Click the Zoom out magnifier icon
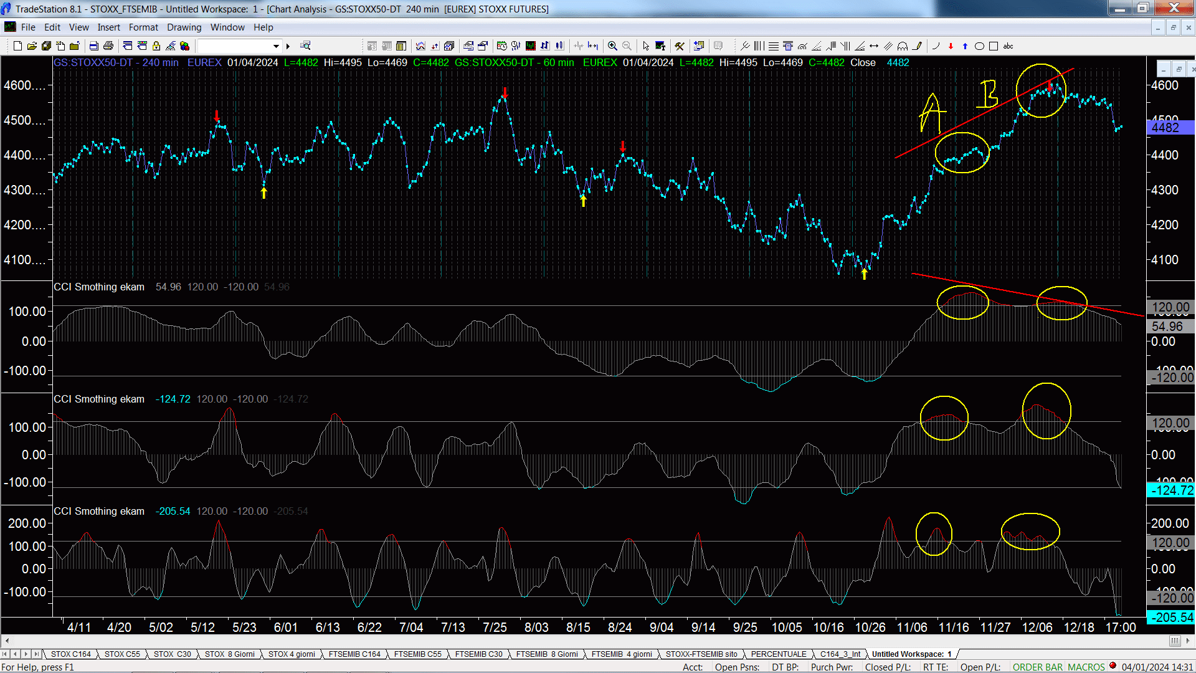The image size is (1196, 673). pos(627,45)
